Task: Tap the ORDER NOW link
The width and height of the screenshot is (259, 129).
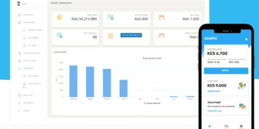Action: click(214, 91)
